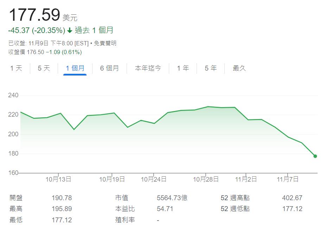The height and width of the screenshot is (229, 332).
Task: Click the 市值 label
Action: [122, 198]
